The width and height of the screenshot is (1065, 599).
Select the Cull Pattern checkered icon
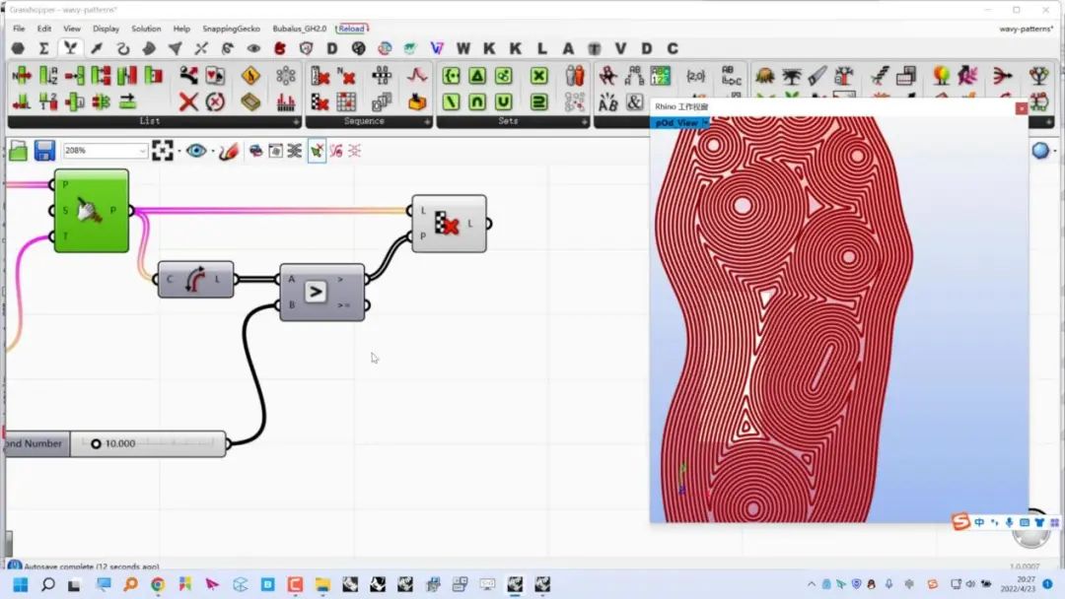click(319, 101)
